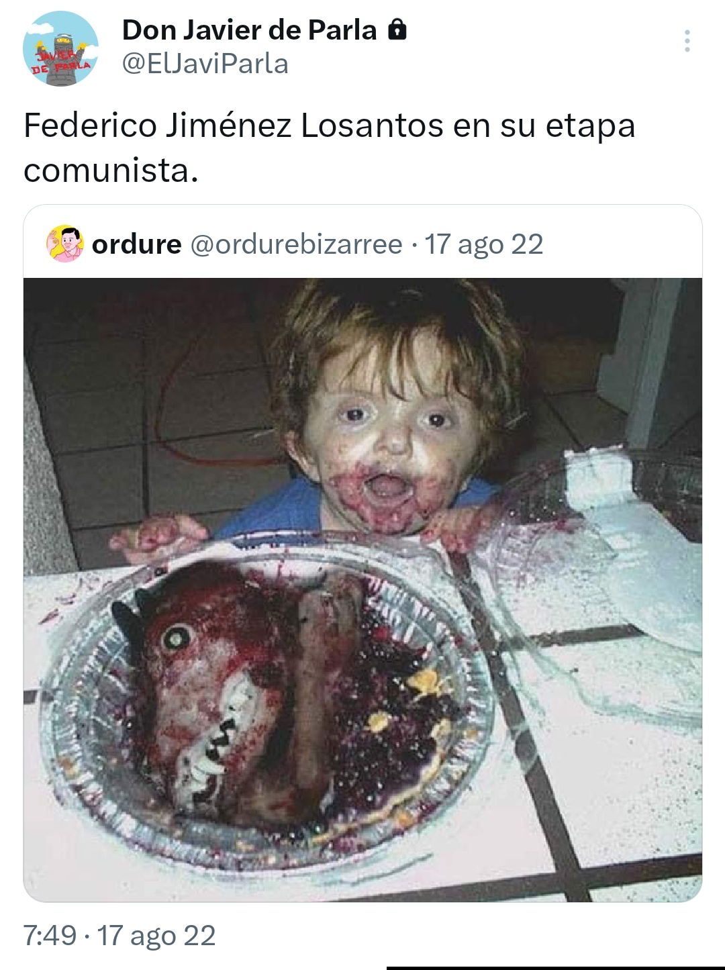
Task: Tap the Don Javier de Parla profile avatar
Action: [60, 48]
